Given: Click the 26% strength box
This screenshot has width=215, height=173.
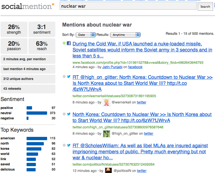Looking at the screenshot, I should (x=14, y=29).
